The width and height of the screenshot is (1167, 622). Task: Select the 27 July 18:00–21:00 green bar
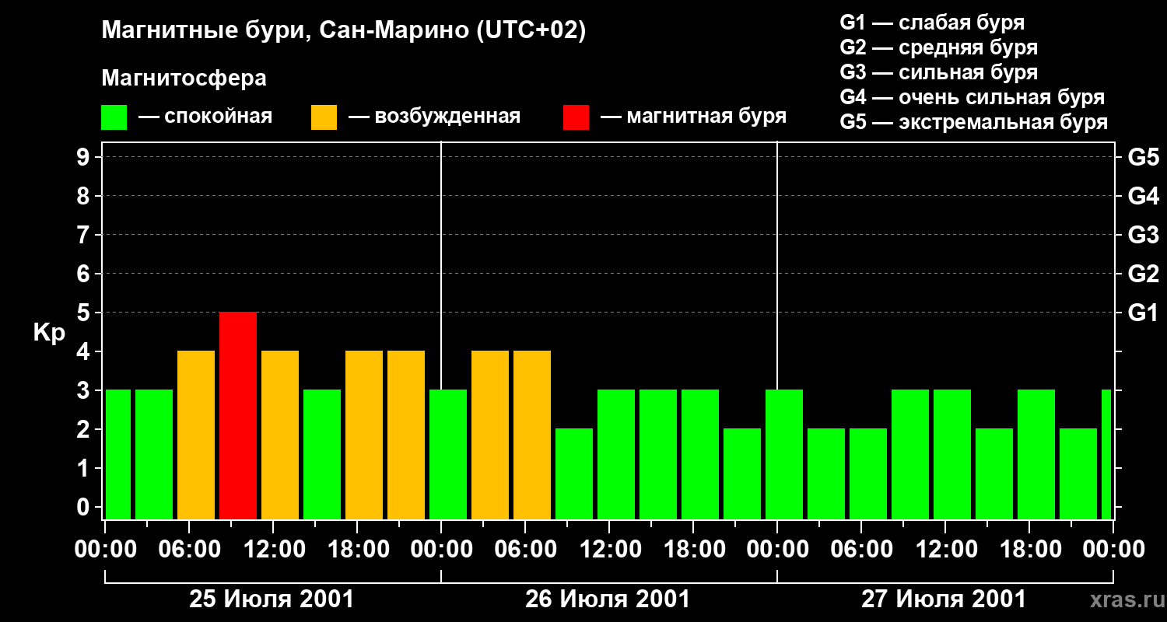[x=1036, y=454]
